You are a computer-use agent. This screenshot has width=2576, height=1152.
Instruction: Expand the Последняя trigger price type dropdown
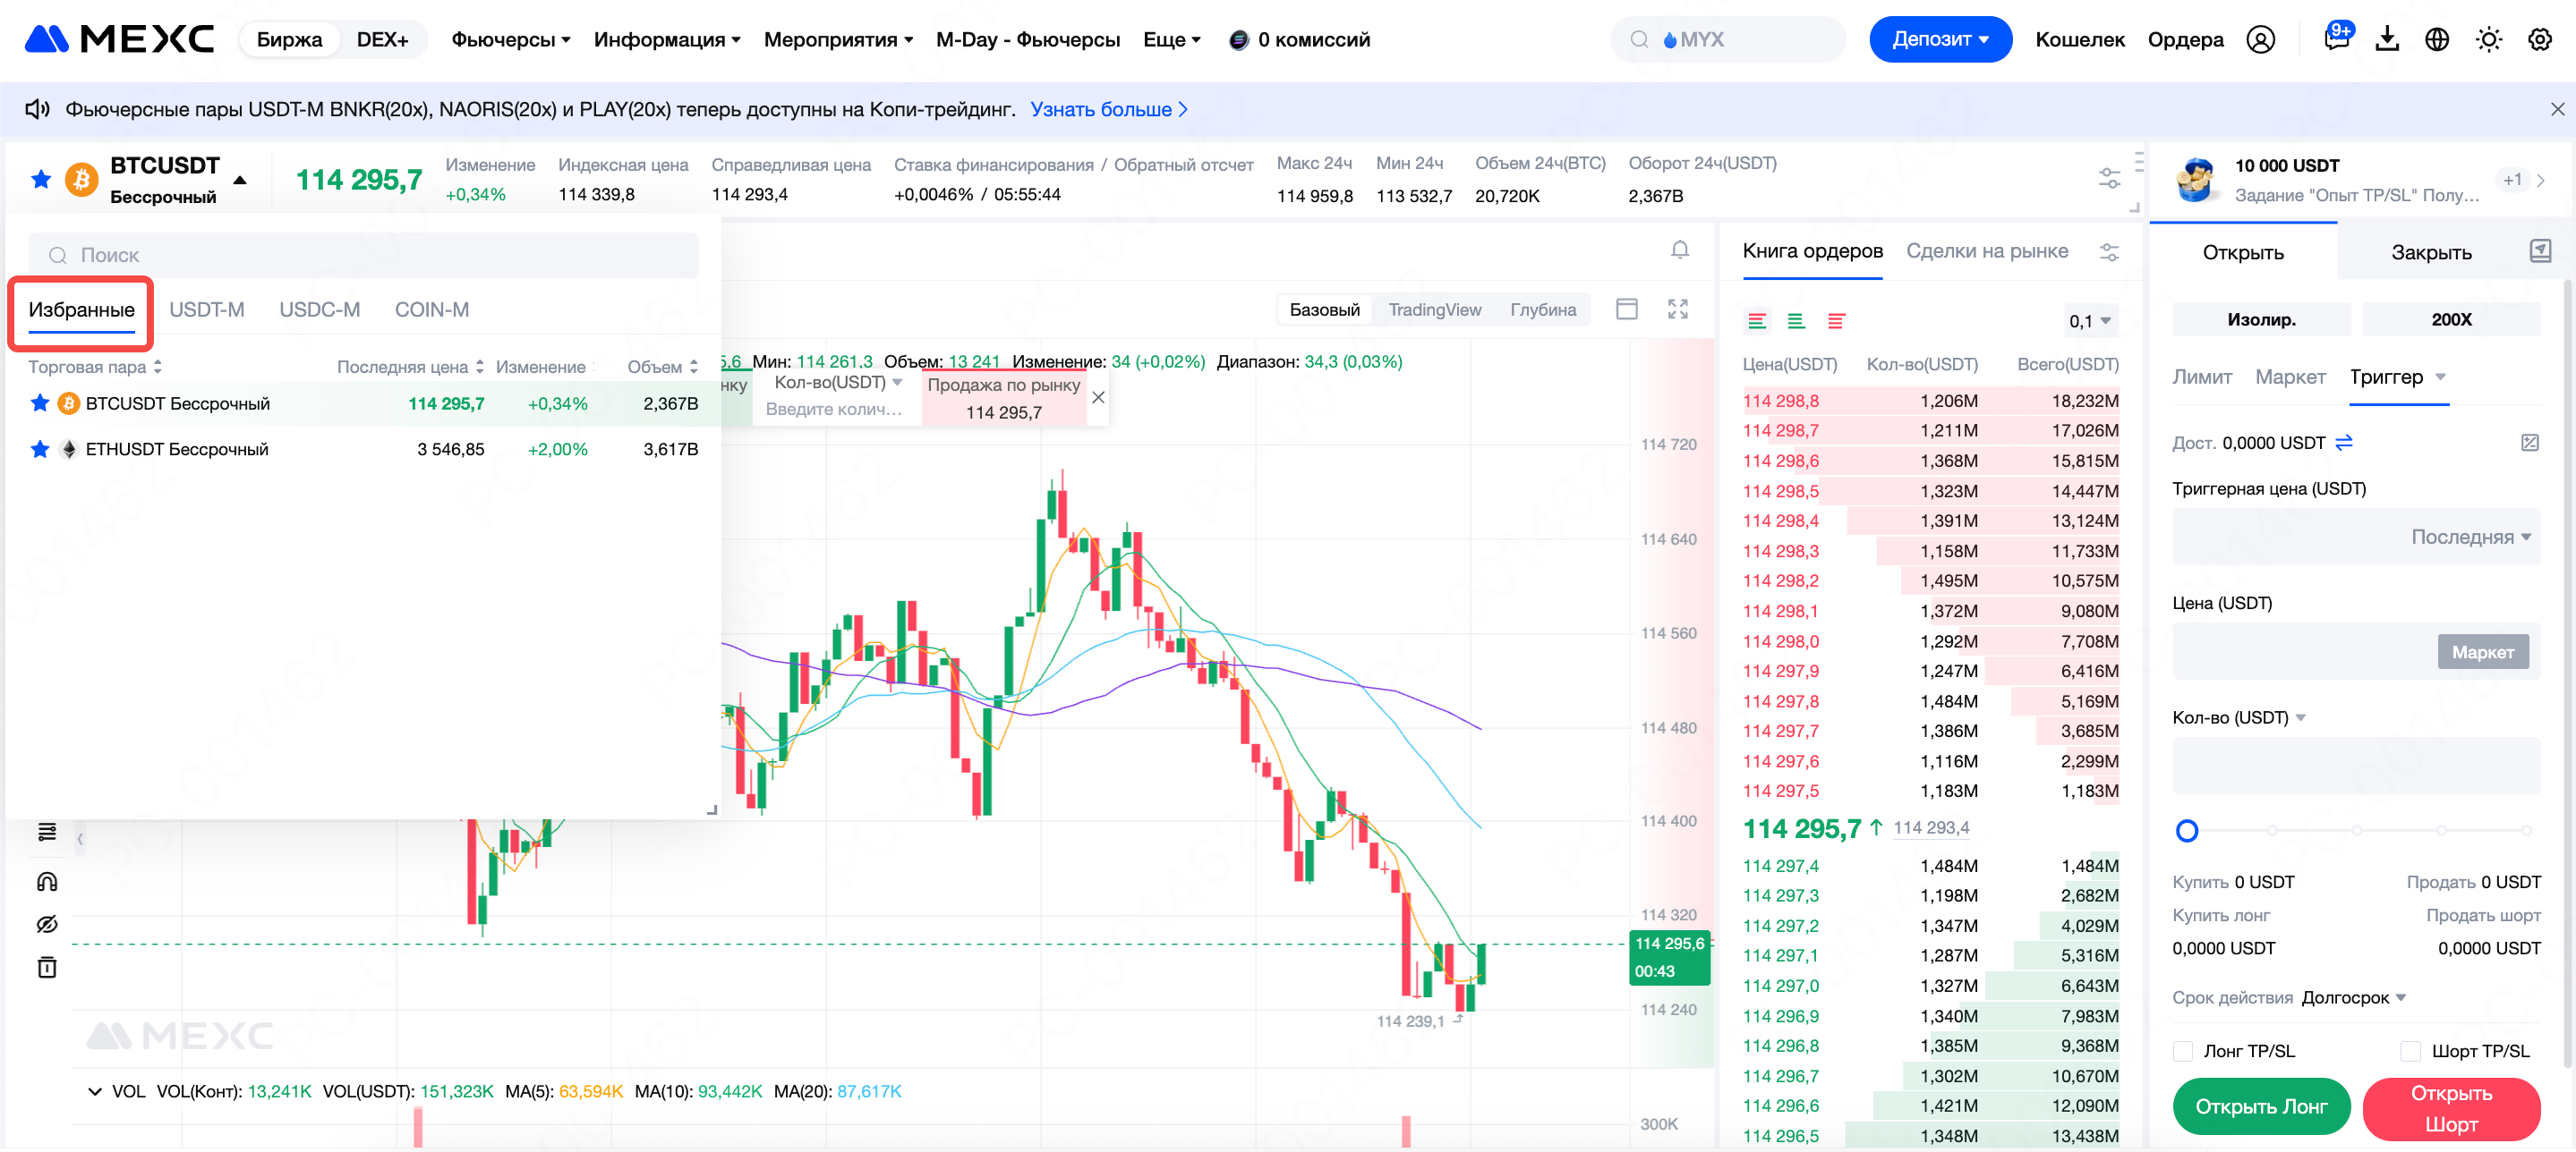point(2470,537)
